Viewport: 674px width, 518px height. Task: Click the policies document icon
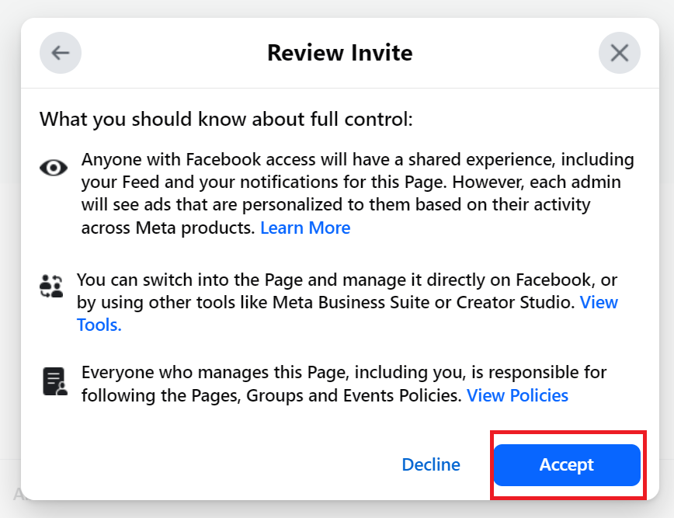coord(55,381)
